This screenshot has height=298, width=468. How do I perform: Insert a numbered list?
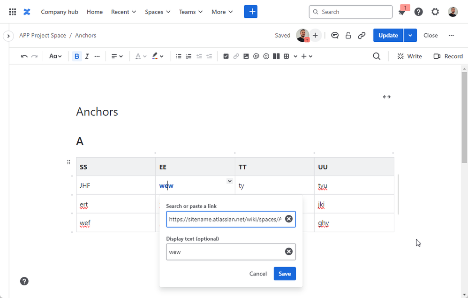[x=189, y=56]
